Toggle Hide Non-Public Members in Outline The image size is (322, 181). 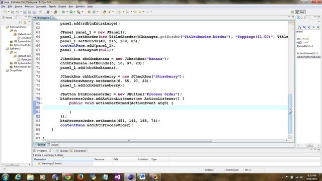(313, 27)
